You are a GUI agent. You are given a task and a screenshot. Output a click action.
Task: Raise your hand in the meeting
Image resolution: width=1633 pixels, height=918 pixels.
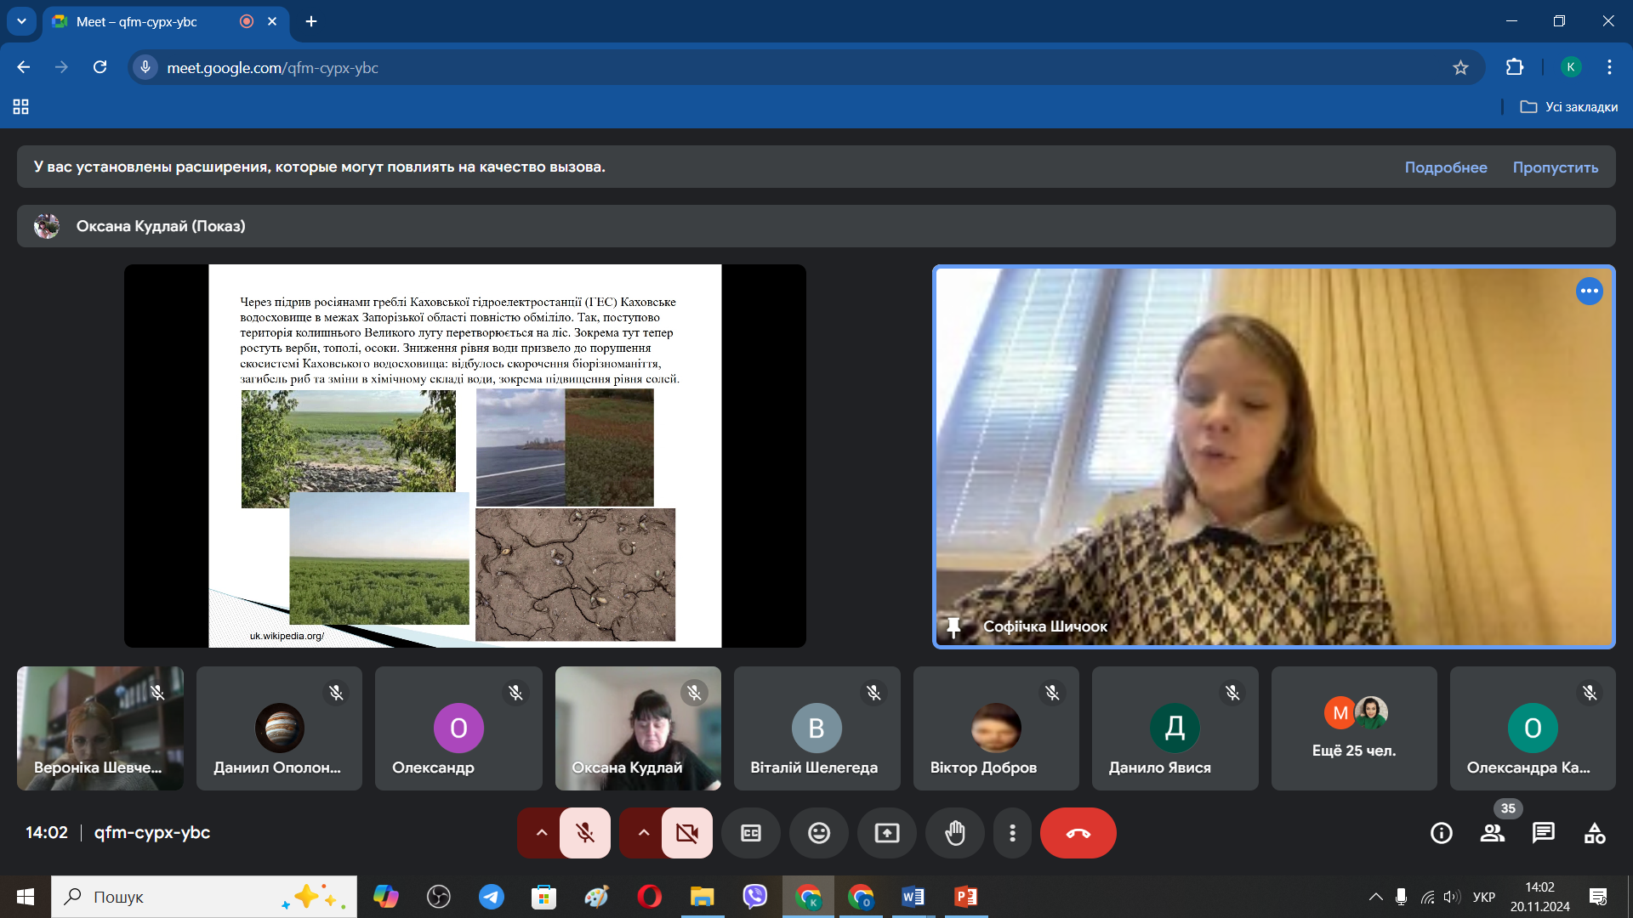954,833
